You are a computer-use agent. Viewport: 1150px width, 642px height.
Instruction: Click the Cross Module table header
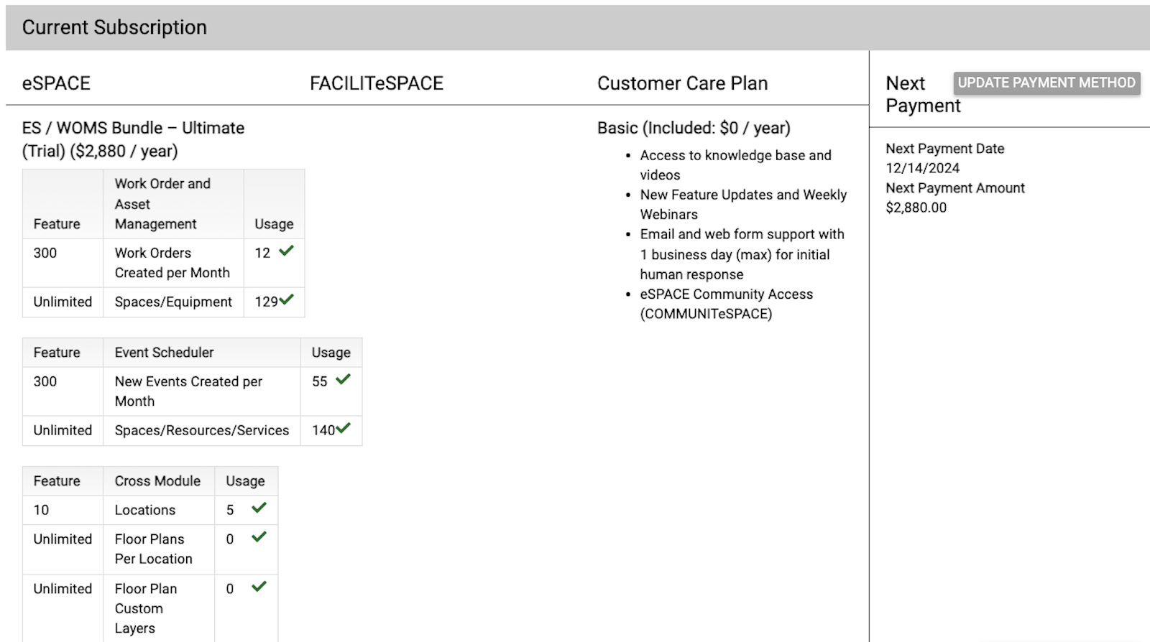(x=157, y=481)
